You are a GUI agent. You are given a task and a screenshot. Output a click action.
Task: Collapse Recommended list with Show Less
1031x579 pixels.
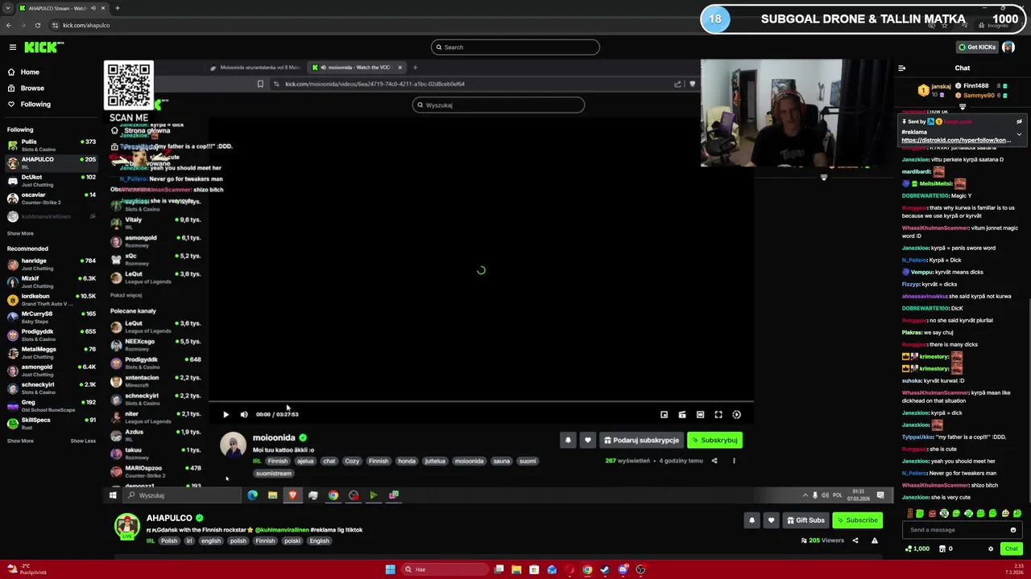click(83, 441)
